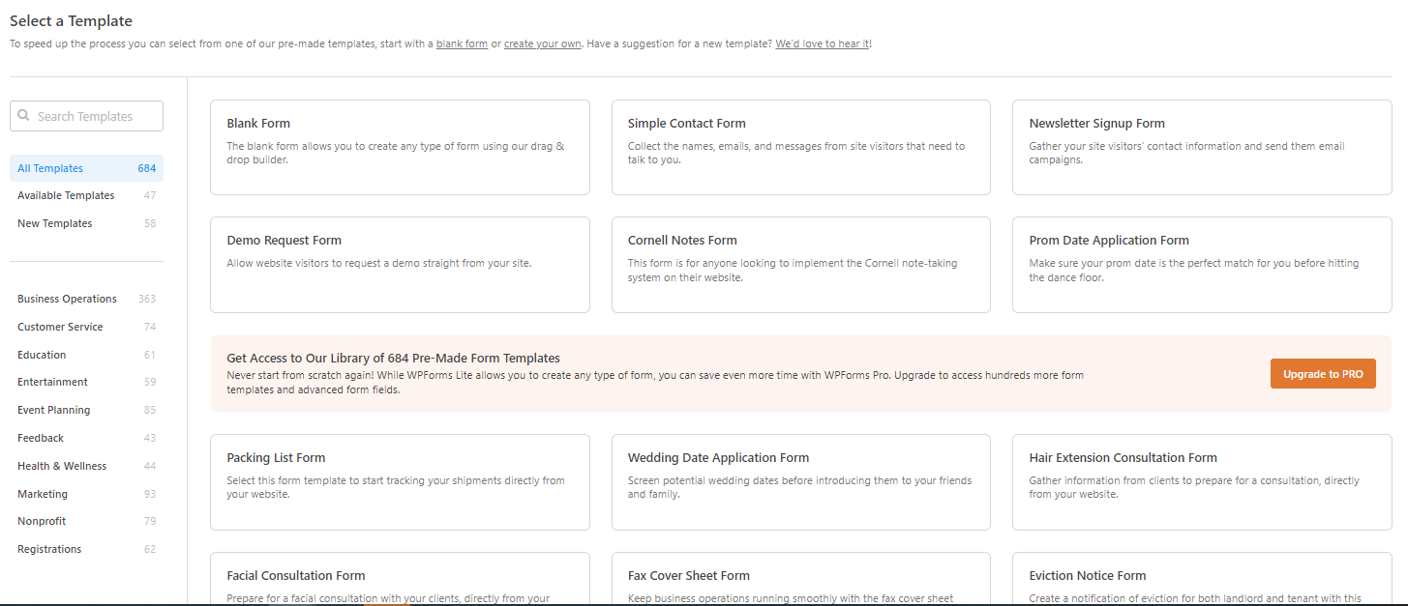1408x606 pixels.
Task: Choose the Prom Date Application Form card
Action: pos(1202,265)
